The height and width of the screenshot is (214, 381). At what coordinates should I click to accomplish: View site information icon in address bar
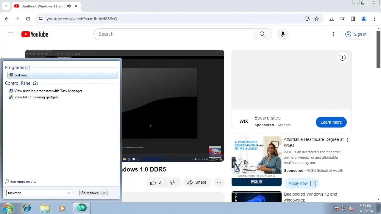click(x=41, y=19)
